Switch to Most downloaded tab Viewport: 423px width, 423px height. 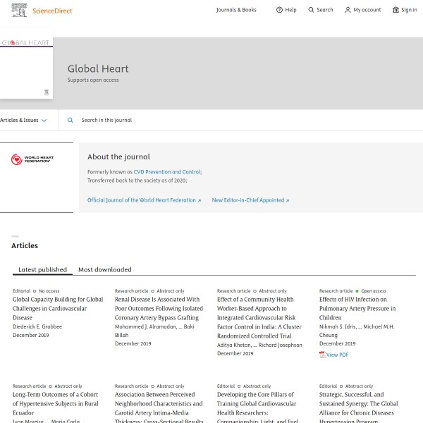[x=104, y=269]
